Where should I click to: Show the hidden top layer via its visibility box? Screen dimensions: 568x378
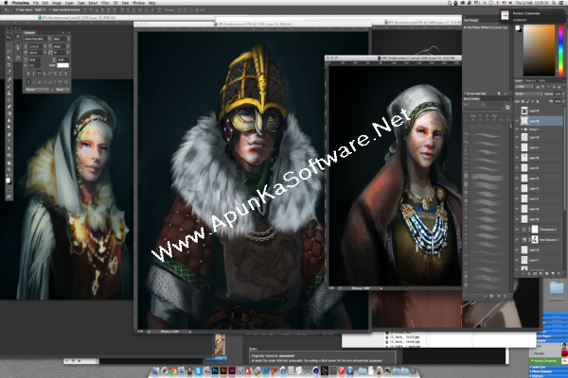(x=517, y=111)
